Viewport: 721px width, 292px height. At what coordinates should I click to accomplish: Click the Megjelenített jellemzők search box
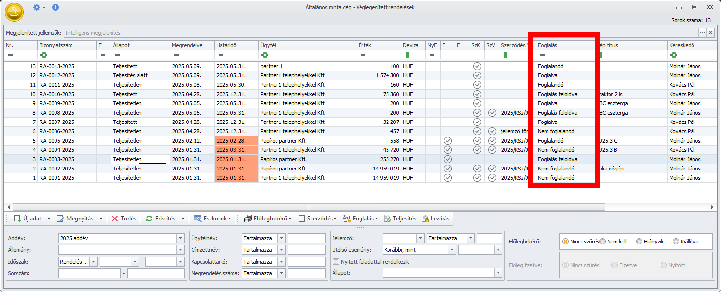[x=381, y=33]
